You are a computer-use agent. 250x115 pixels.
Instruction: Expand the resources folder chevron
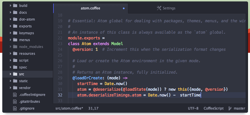tap(10, 54)
